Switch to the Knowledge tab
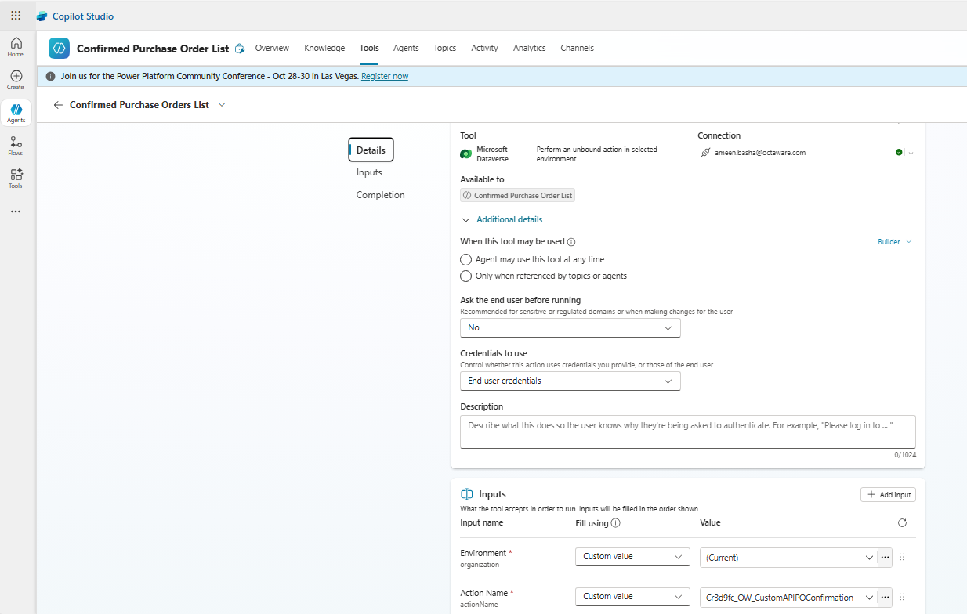The image size is (967, 614). click(x=324, y=49)
